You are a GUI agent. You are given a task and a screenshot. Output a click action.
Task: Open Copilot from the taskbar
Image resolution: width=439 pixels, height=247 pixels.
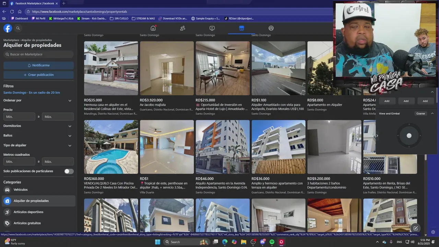[x=234, y=242]
